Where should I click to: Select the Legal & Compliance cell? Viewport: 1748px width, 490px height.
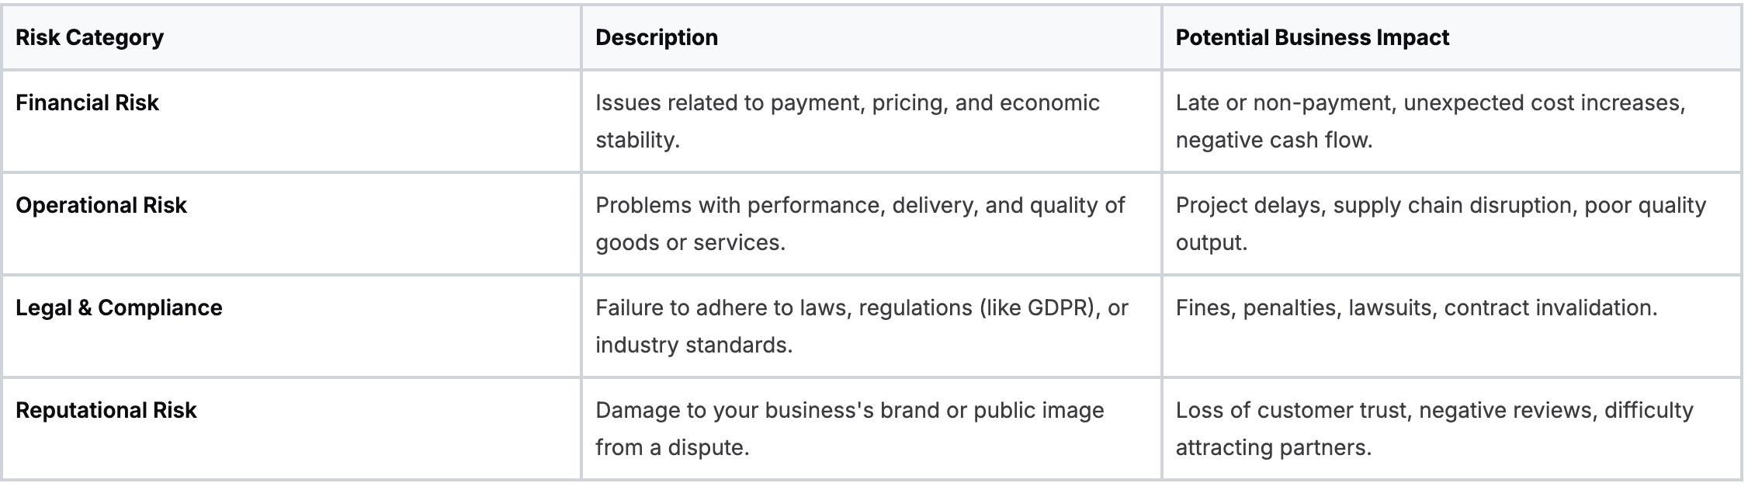pos(119,308)
